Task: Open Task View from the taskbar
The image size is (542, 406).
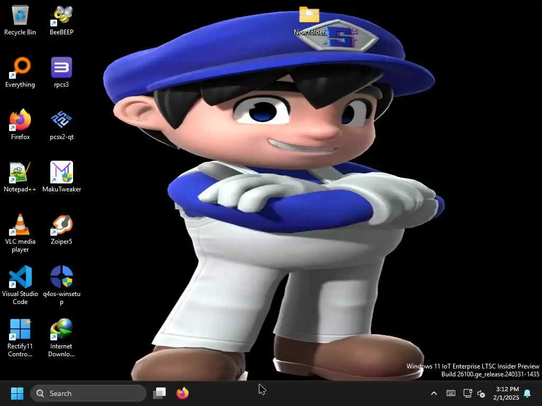Action: tap(160, 393)
